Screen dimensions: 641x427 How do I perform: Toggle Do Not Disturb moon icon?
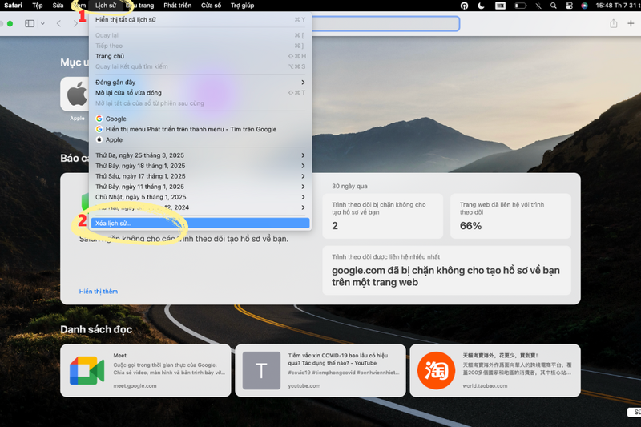point(482,6)
